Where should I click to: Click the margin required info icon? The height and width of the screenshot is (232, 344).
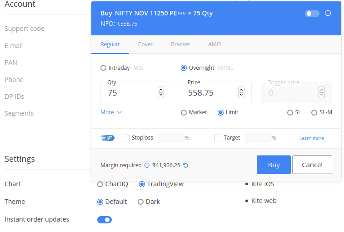147,165
